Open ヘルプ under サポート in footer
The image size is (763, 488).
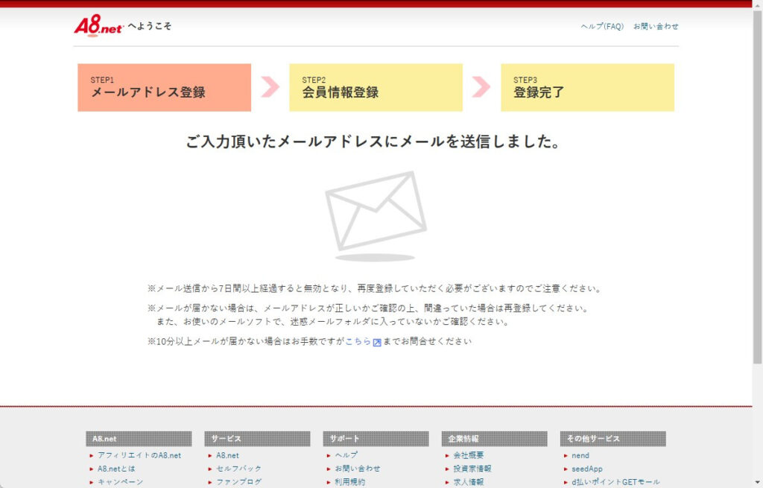click(346, 455)
